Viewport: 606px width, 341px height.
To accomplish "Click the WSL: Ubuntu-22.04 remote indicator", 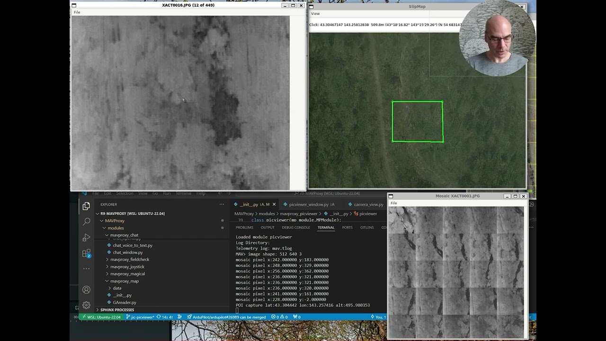I will (101, 317).
